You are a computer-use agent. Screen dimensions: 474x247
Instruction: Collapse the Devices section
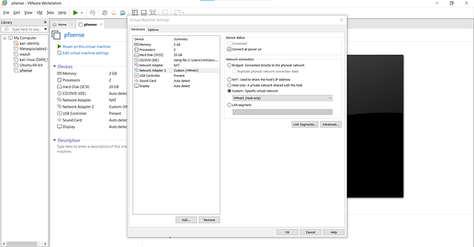[55, 66]
